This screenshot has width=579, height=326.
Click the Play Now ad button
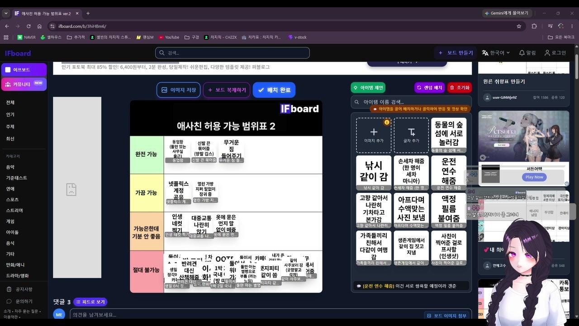[534, 177]
